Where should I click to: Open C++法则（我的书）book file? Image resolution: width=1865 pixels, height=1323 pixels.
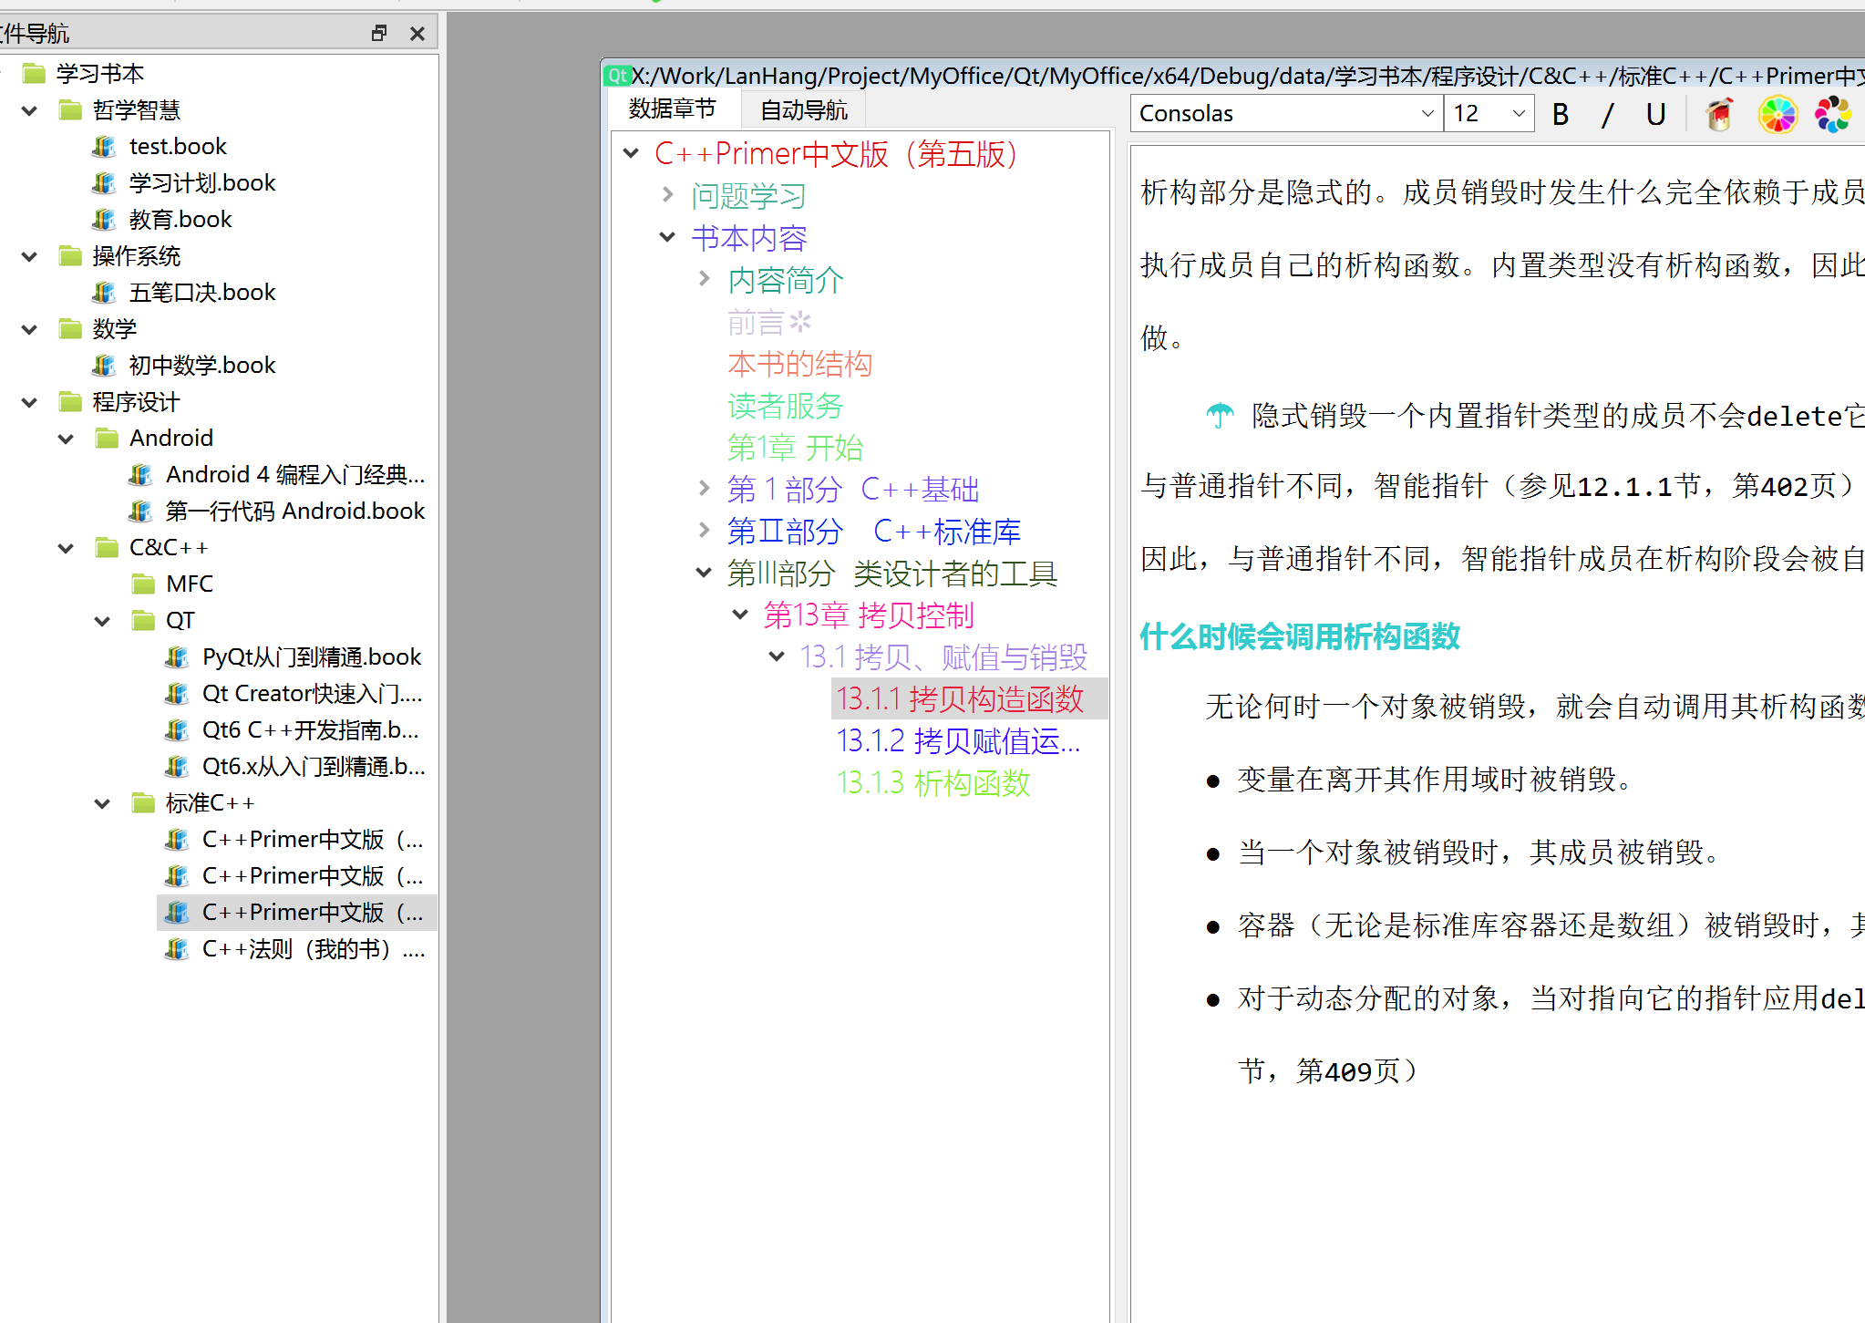[312, 949]
